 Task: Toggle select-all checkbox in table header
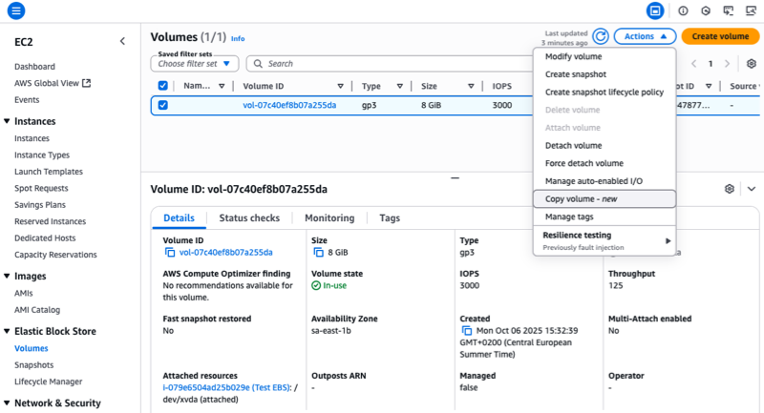[x=162, y=86]
